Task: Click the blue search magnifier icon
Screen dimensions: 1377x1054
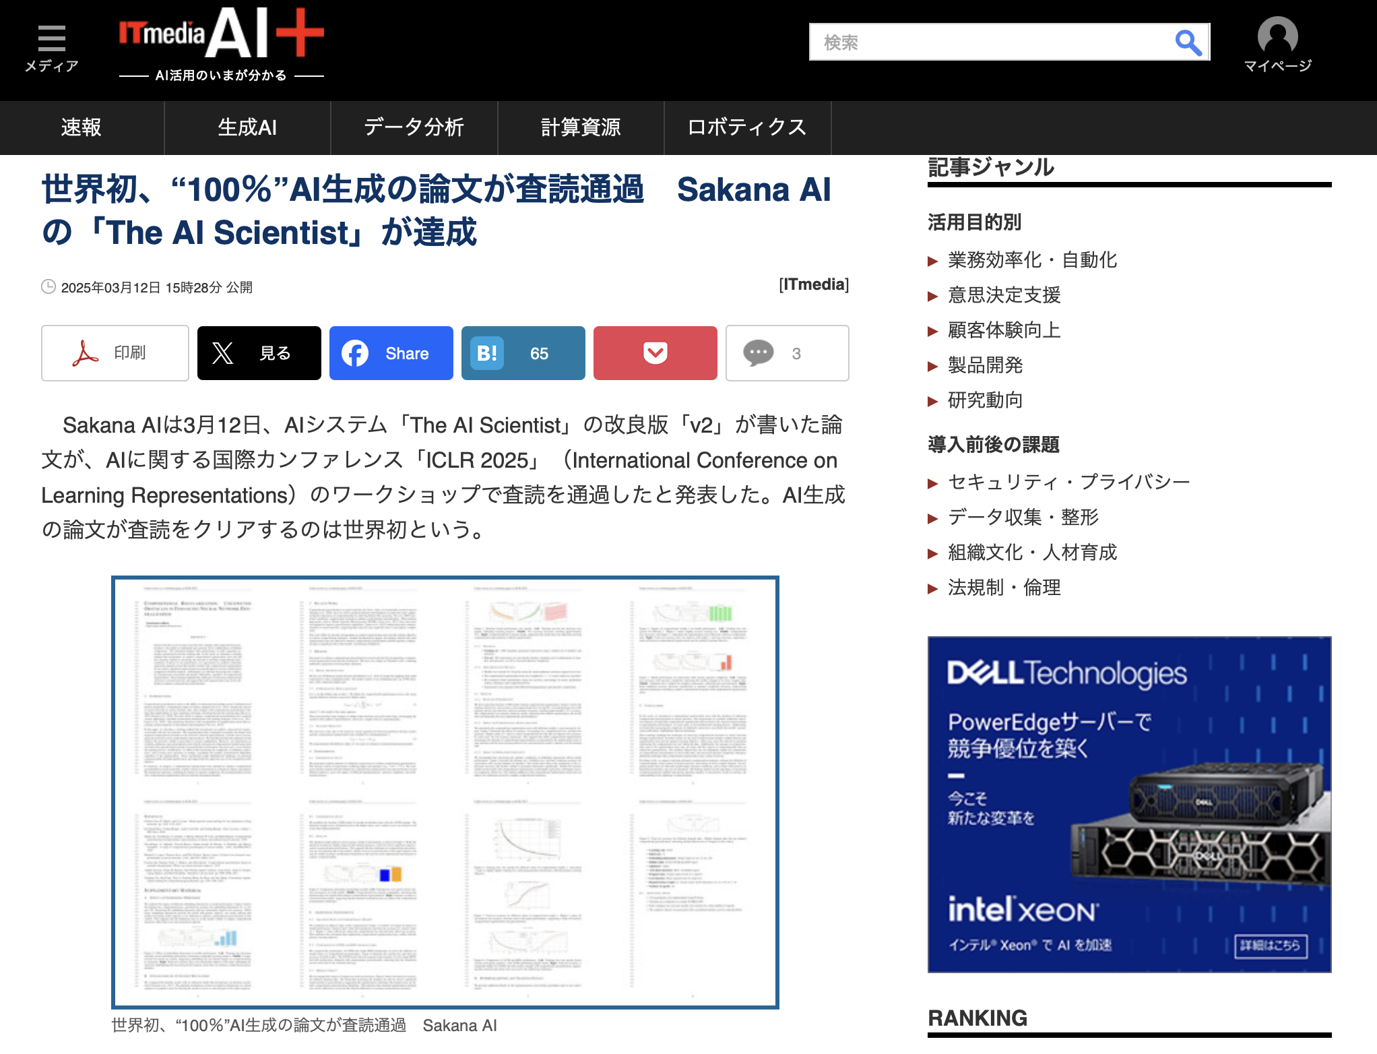Action: pyautogui.click(x=1188, y=42)
